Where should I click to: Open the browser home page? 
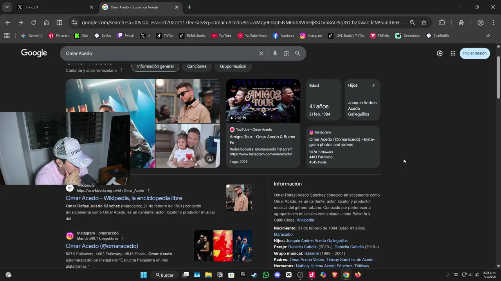coord(46,23)
